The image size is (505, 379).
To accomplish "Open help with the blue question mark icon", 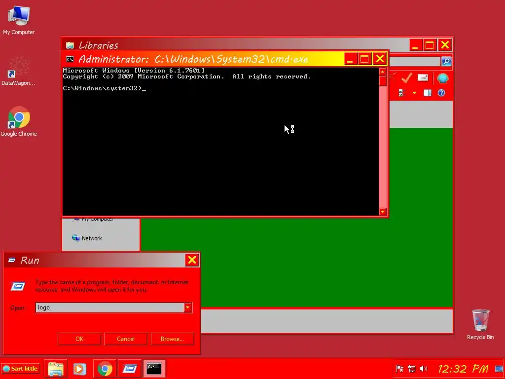I will pyautogui.click(x=441, y=93).
